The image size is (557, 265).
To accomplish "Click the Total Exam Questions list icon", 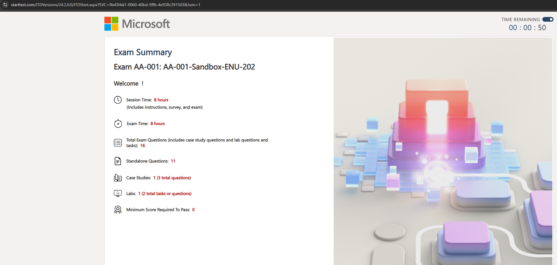I will (118, 143).
